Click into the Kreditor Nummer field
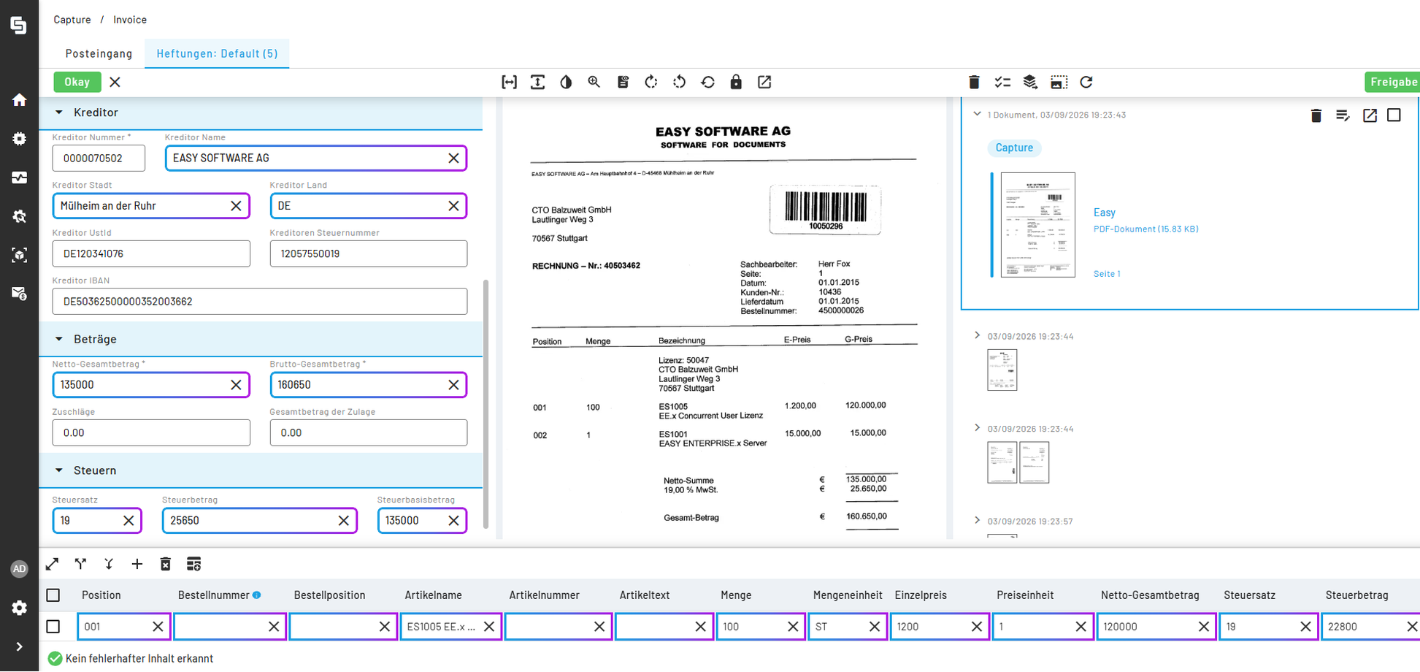Screen dimensions: 1420x672 [x=99, y=159]
